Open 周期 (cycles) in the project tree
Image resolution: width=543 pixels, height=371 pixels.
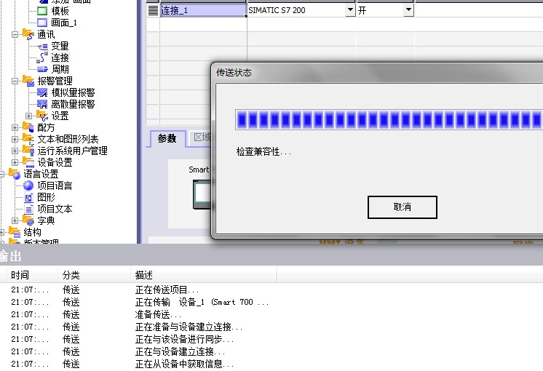(x=60, y=70)
